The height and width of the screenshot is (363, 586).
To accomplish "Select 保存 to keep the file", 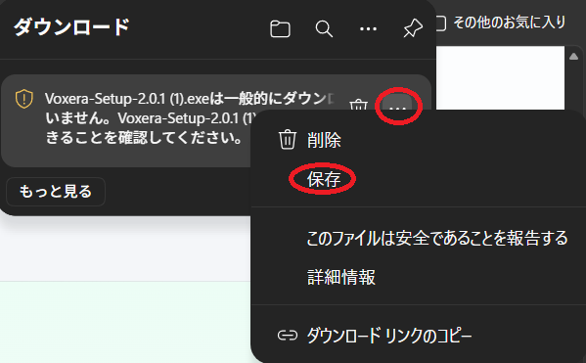I will pyautogui.click(x=418, y=179).
